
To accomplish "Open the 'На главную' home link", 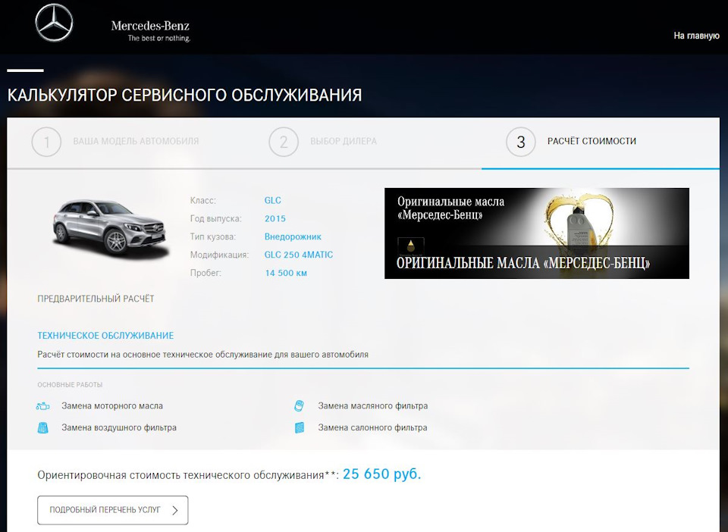I will (x=696, y=36).
